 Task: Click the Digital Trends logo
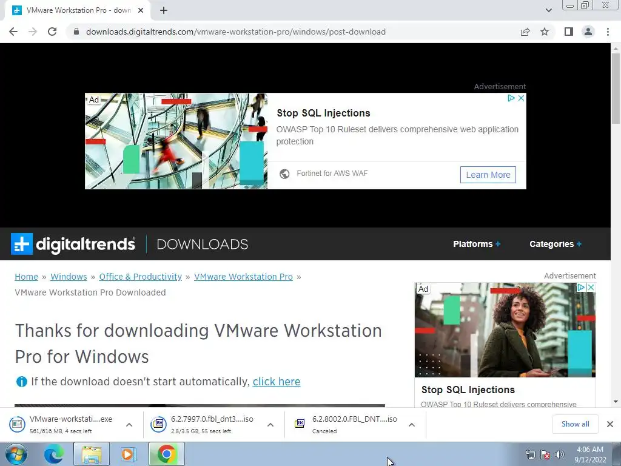73,244
